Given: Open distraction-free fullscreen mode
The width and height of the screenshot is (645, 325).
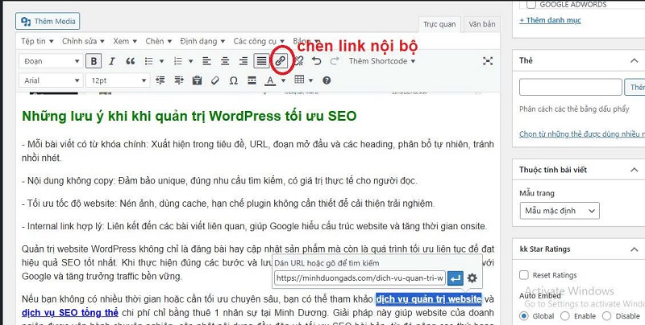Looking at the screenshot, I should pos(488,61).
